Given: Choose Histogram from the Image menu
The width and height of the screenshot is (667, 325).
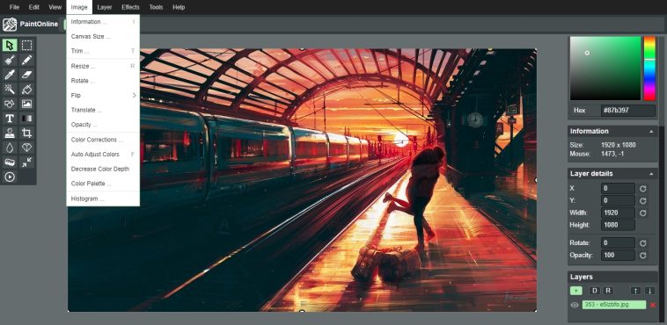Looking at the screenshot, I should click(103, 199).
